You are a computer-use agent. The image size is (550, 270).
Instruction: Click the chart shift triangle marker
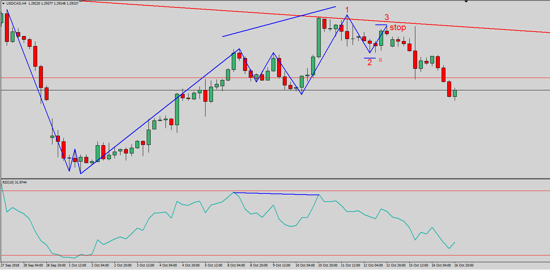pyautogui.click(x=466, y=1)
